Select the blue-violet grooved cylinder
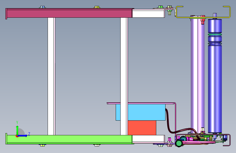The width and height of the screenshot is (236, 153). click(x=215, y=76)
